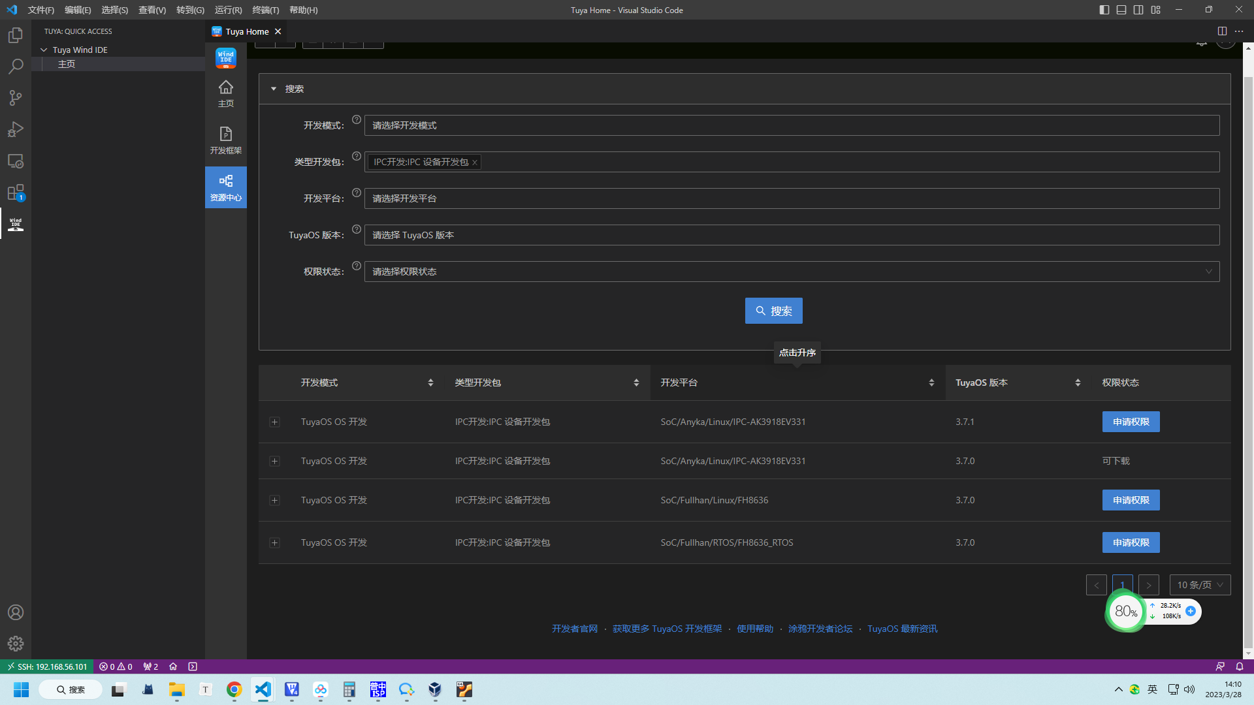Sort by 开发模式 column
The image size is (1254, 705).
[x=430, y=383]
